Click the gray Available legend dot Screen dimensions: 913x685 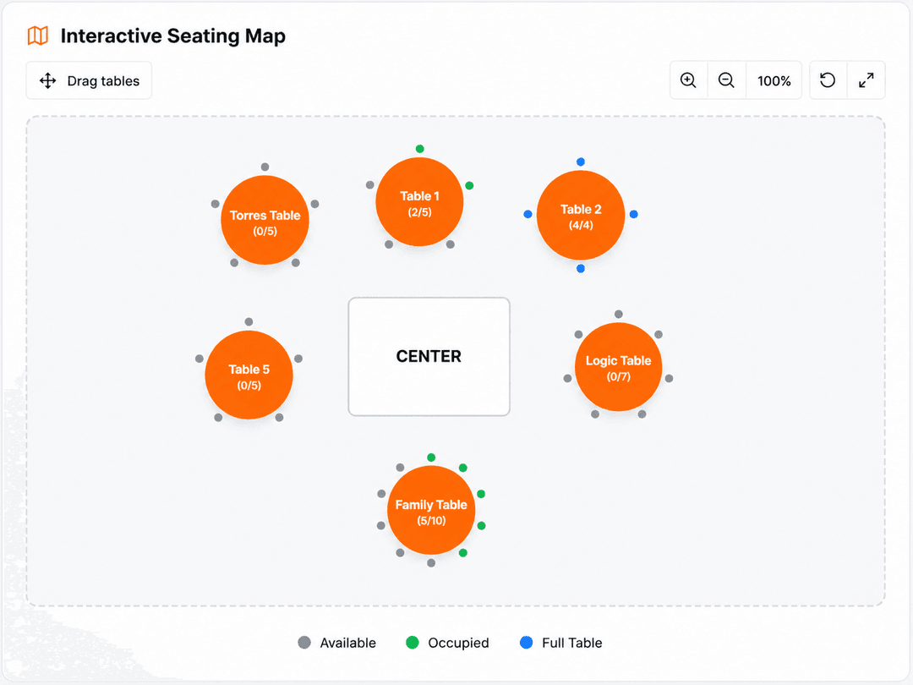pos(304,643)
